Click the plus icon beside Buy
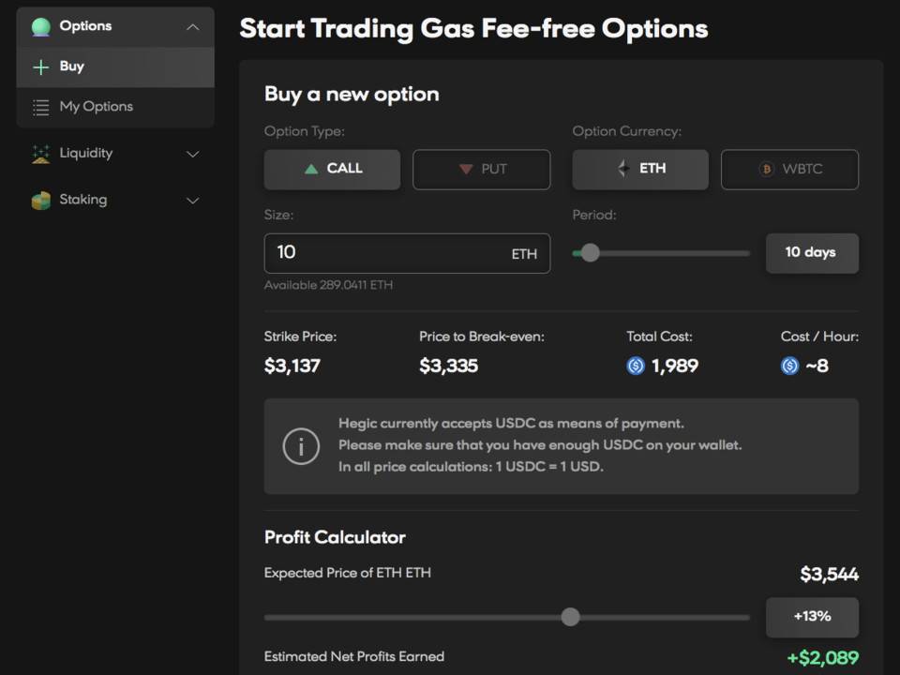 pyautogui.click(x=40, y=67)
